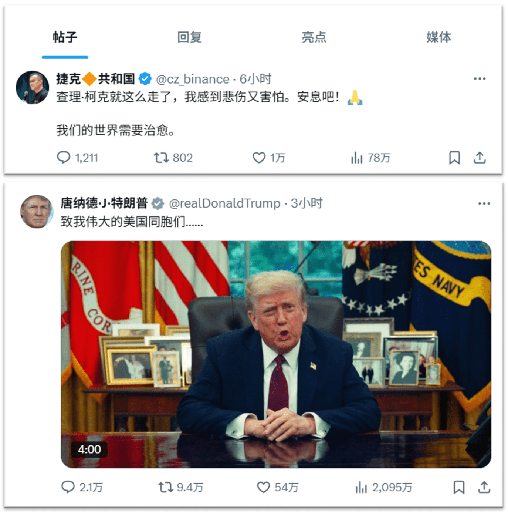Viewport: 508px width, 512px height.
Task: Open the 亮点 tab
Action: 314,37
